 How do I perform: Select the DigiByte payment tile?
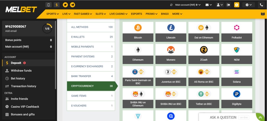click(237, 94)
